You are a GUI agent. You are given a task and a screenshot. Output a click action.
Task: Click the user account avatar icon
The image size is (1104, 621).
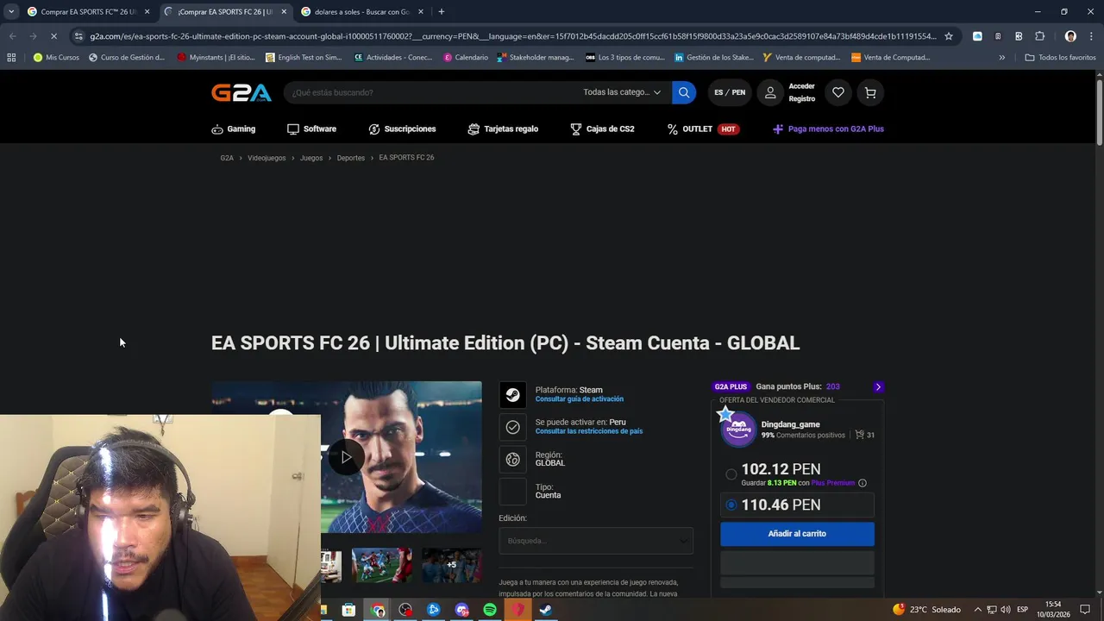(x=770, y=92)
